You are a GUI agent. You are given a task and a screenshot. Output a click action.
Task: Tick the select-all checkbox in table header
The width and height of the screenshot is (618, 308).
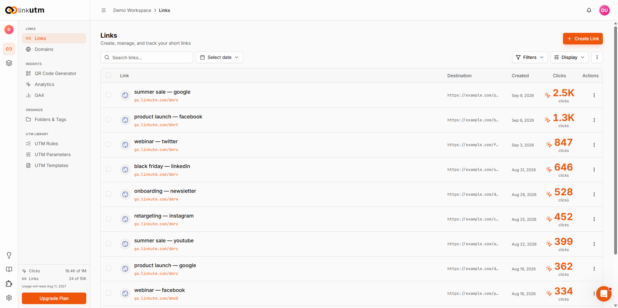point(108,75)
